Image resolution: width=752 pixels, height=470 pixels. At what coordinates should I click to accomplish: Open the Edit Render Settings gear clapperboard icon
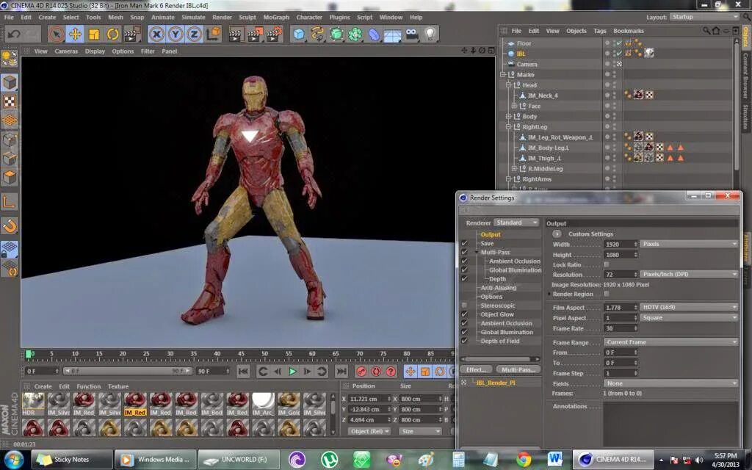point(275,34)
